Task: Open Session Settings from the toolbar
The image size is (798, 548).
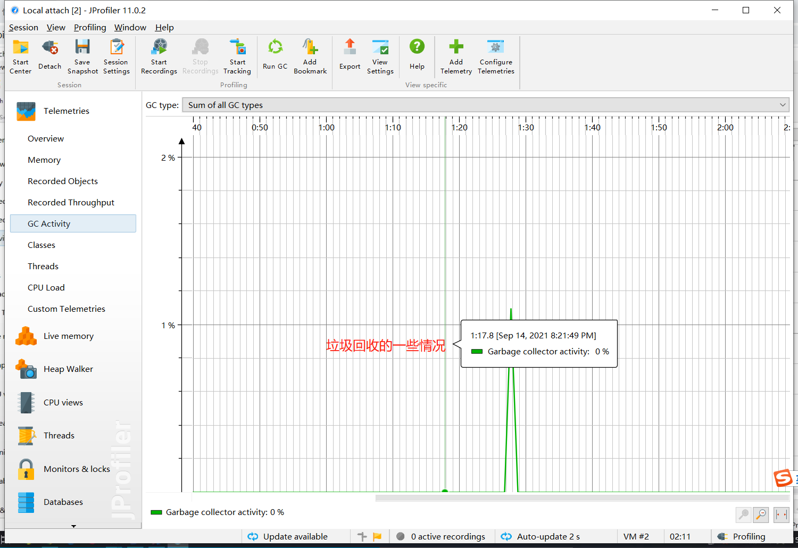Action: 116,55
